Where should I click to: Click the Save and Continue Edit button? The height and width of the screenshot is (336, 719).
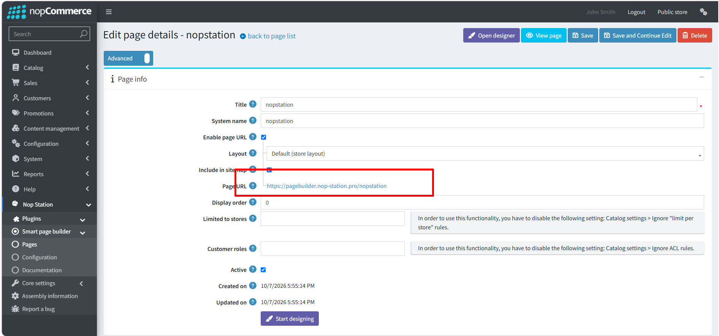coord(638,35)
